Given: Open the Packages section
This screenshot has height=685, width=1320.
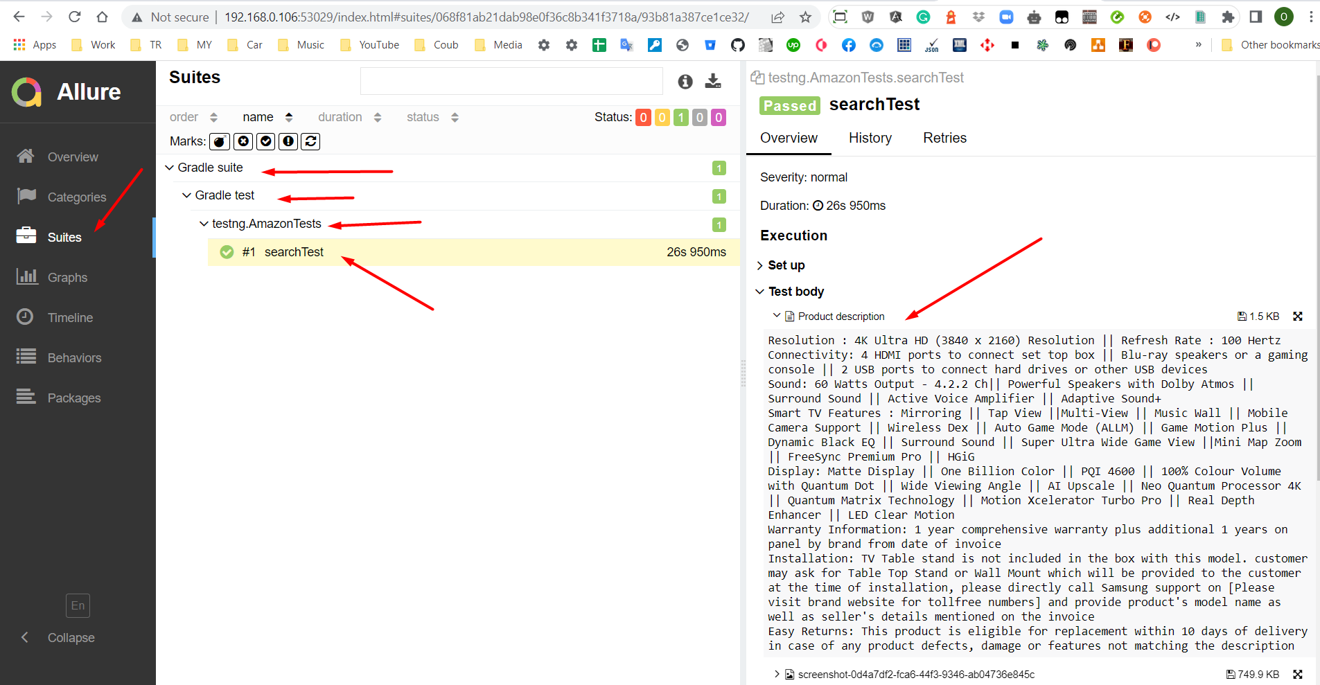Looking at the screenshot, I should (x=74, y=398).
